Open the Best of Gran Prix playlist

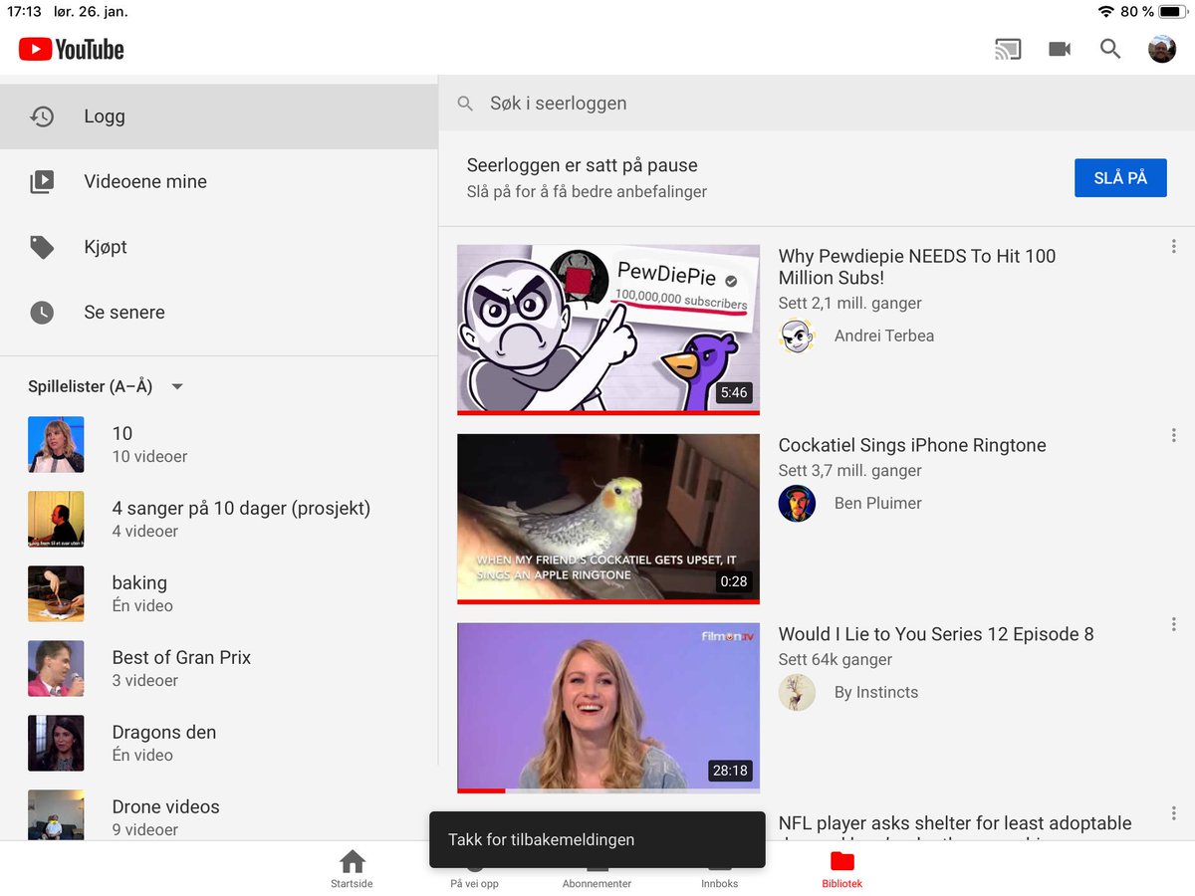[x=219, y=668]
